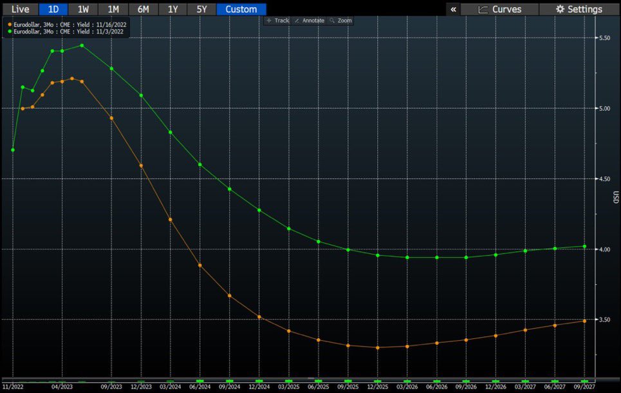Select legend entry Eurodollar Yield 11/16/2022
The image size is (621, 393).
67,24
